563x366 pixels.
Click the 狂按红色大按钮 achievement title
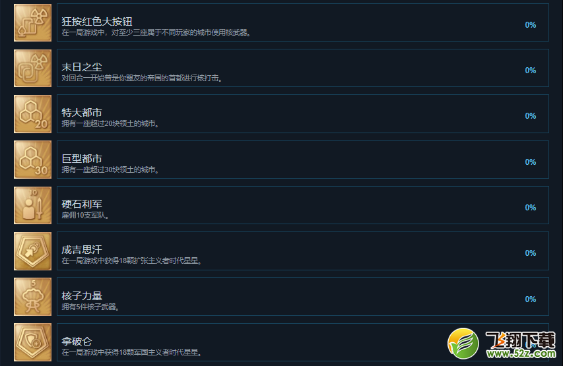pos(97,22)
